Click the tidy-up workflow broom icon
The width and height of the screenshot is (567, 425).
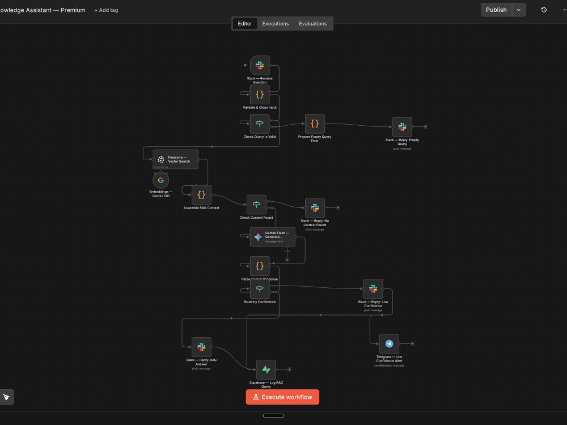coord(6,397)
